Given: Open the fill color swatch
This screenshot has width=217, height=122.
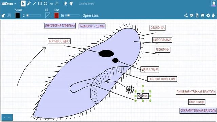Looking at the screenshot, I should (47, 15).
